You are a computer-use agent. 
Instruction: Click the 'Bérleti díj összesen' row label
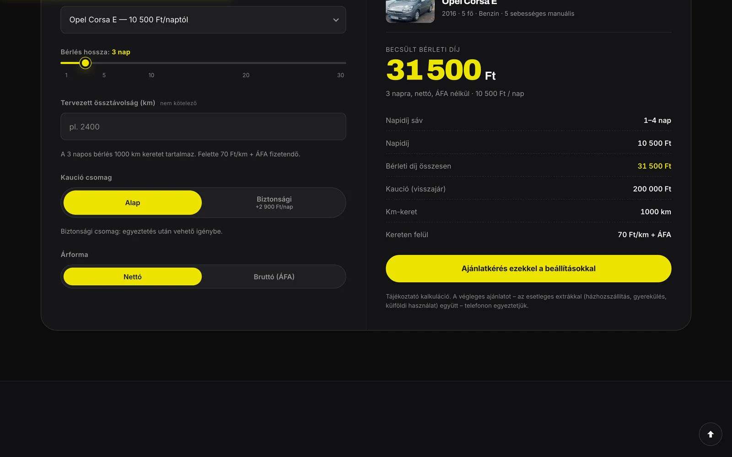click(418, 166)
